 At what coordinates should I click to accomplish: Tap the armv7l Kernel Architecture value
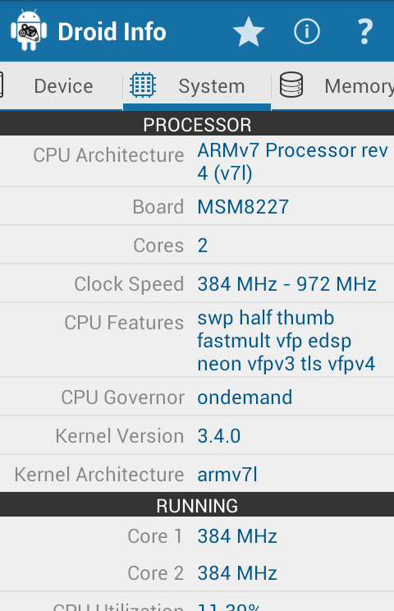click(x=227, y=475)
